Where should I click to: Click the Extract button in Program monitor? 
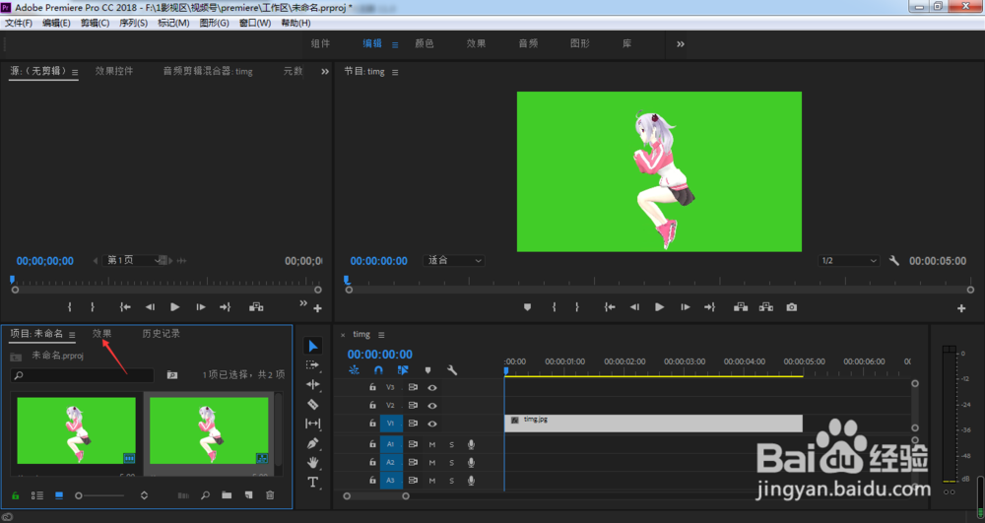point(765,307)
